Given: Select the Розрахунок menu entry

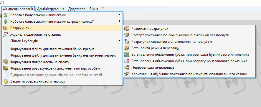Looking at the screenshot, I should tap(62, 28).
